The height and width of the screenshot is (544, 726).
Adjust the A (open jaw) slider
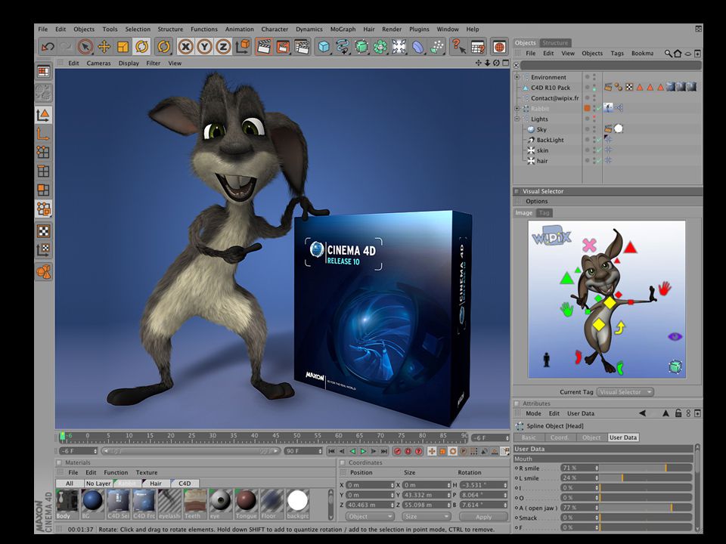coord(646,508)
